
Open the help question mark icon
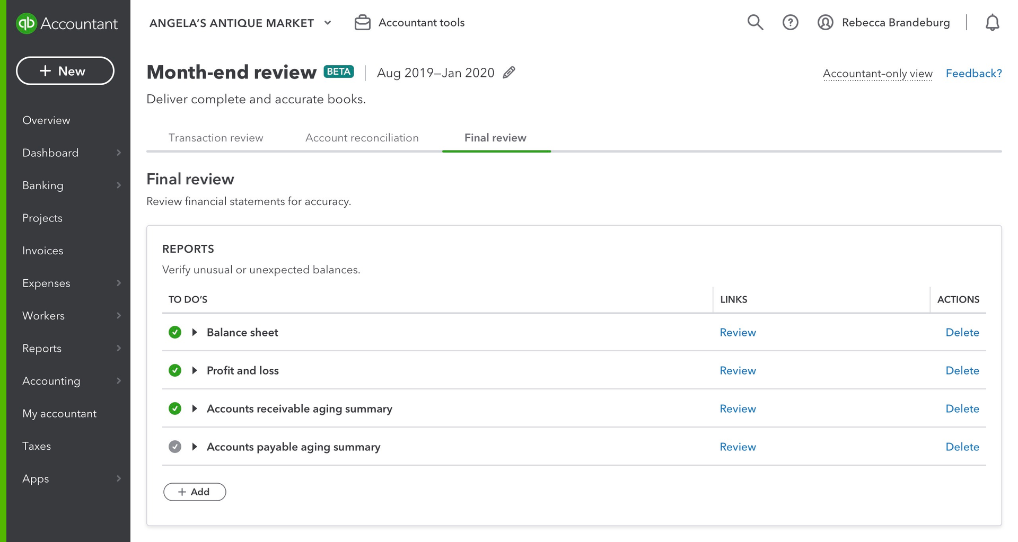tap(790, 22)
